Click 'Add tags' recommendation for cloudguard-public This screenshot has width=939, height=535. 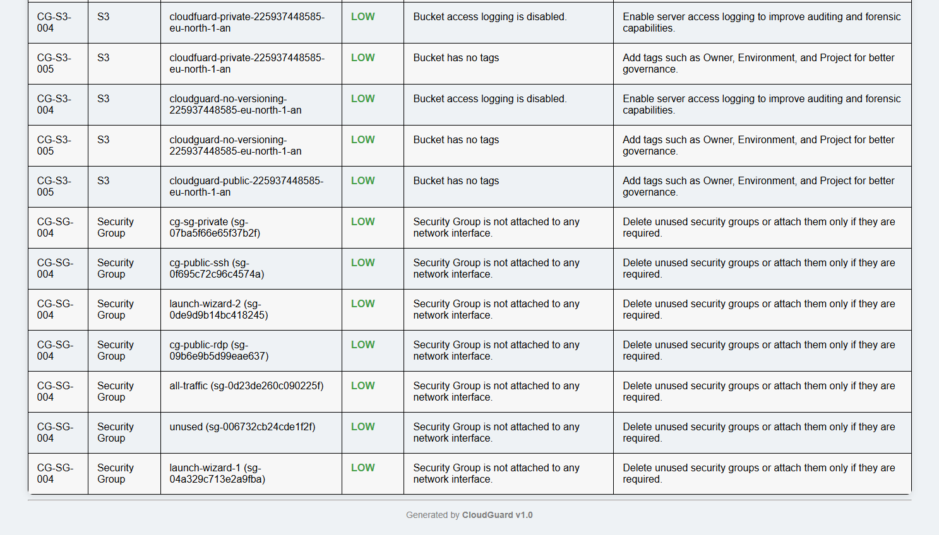[758, 186]
